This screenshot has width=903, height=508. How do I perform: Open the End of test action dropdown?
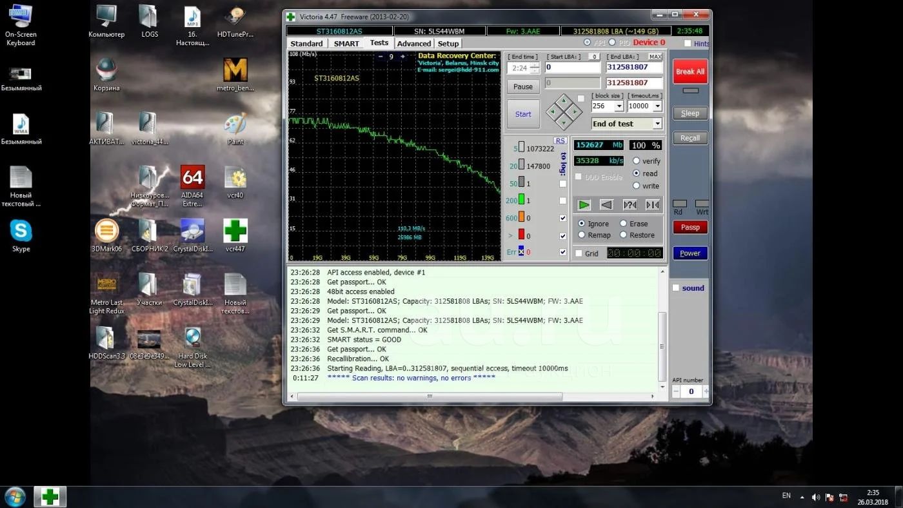click(657, 124)
